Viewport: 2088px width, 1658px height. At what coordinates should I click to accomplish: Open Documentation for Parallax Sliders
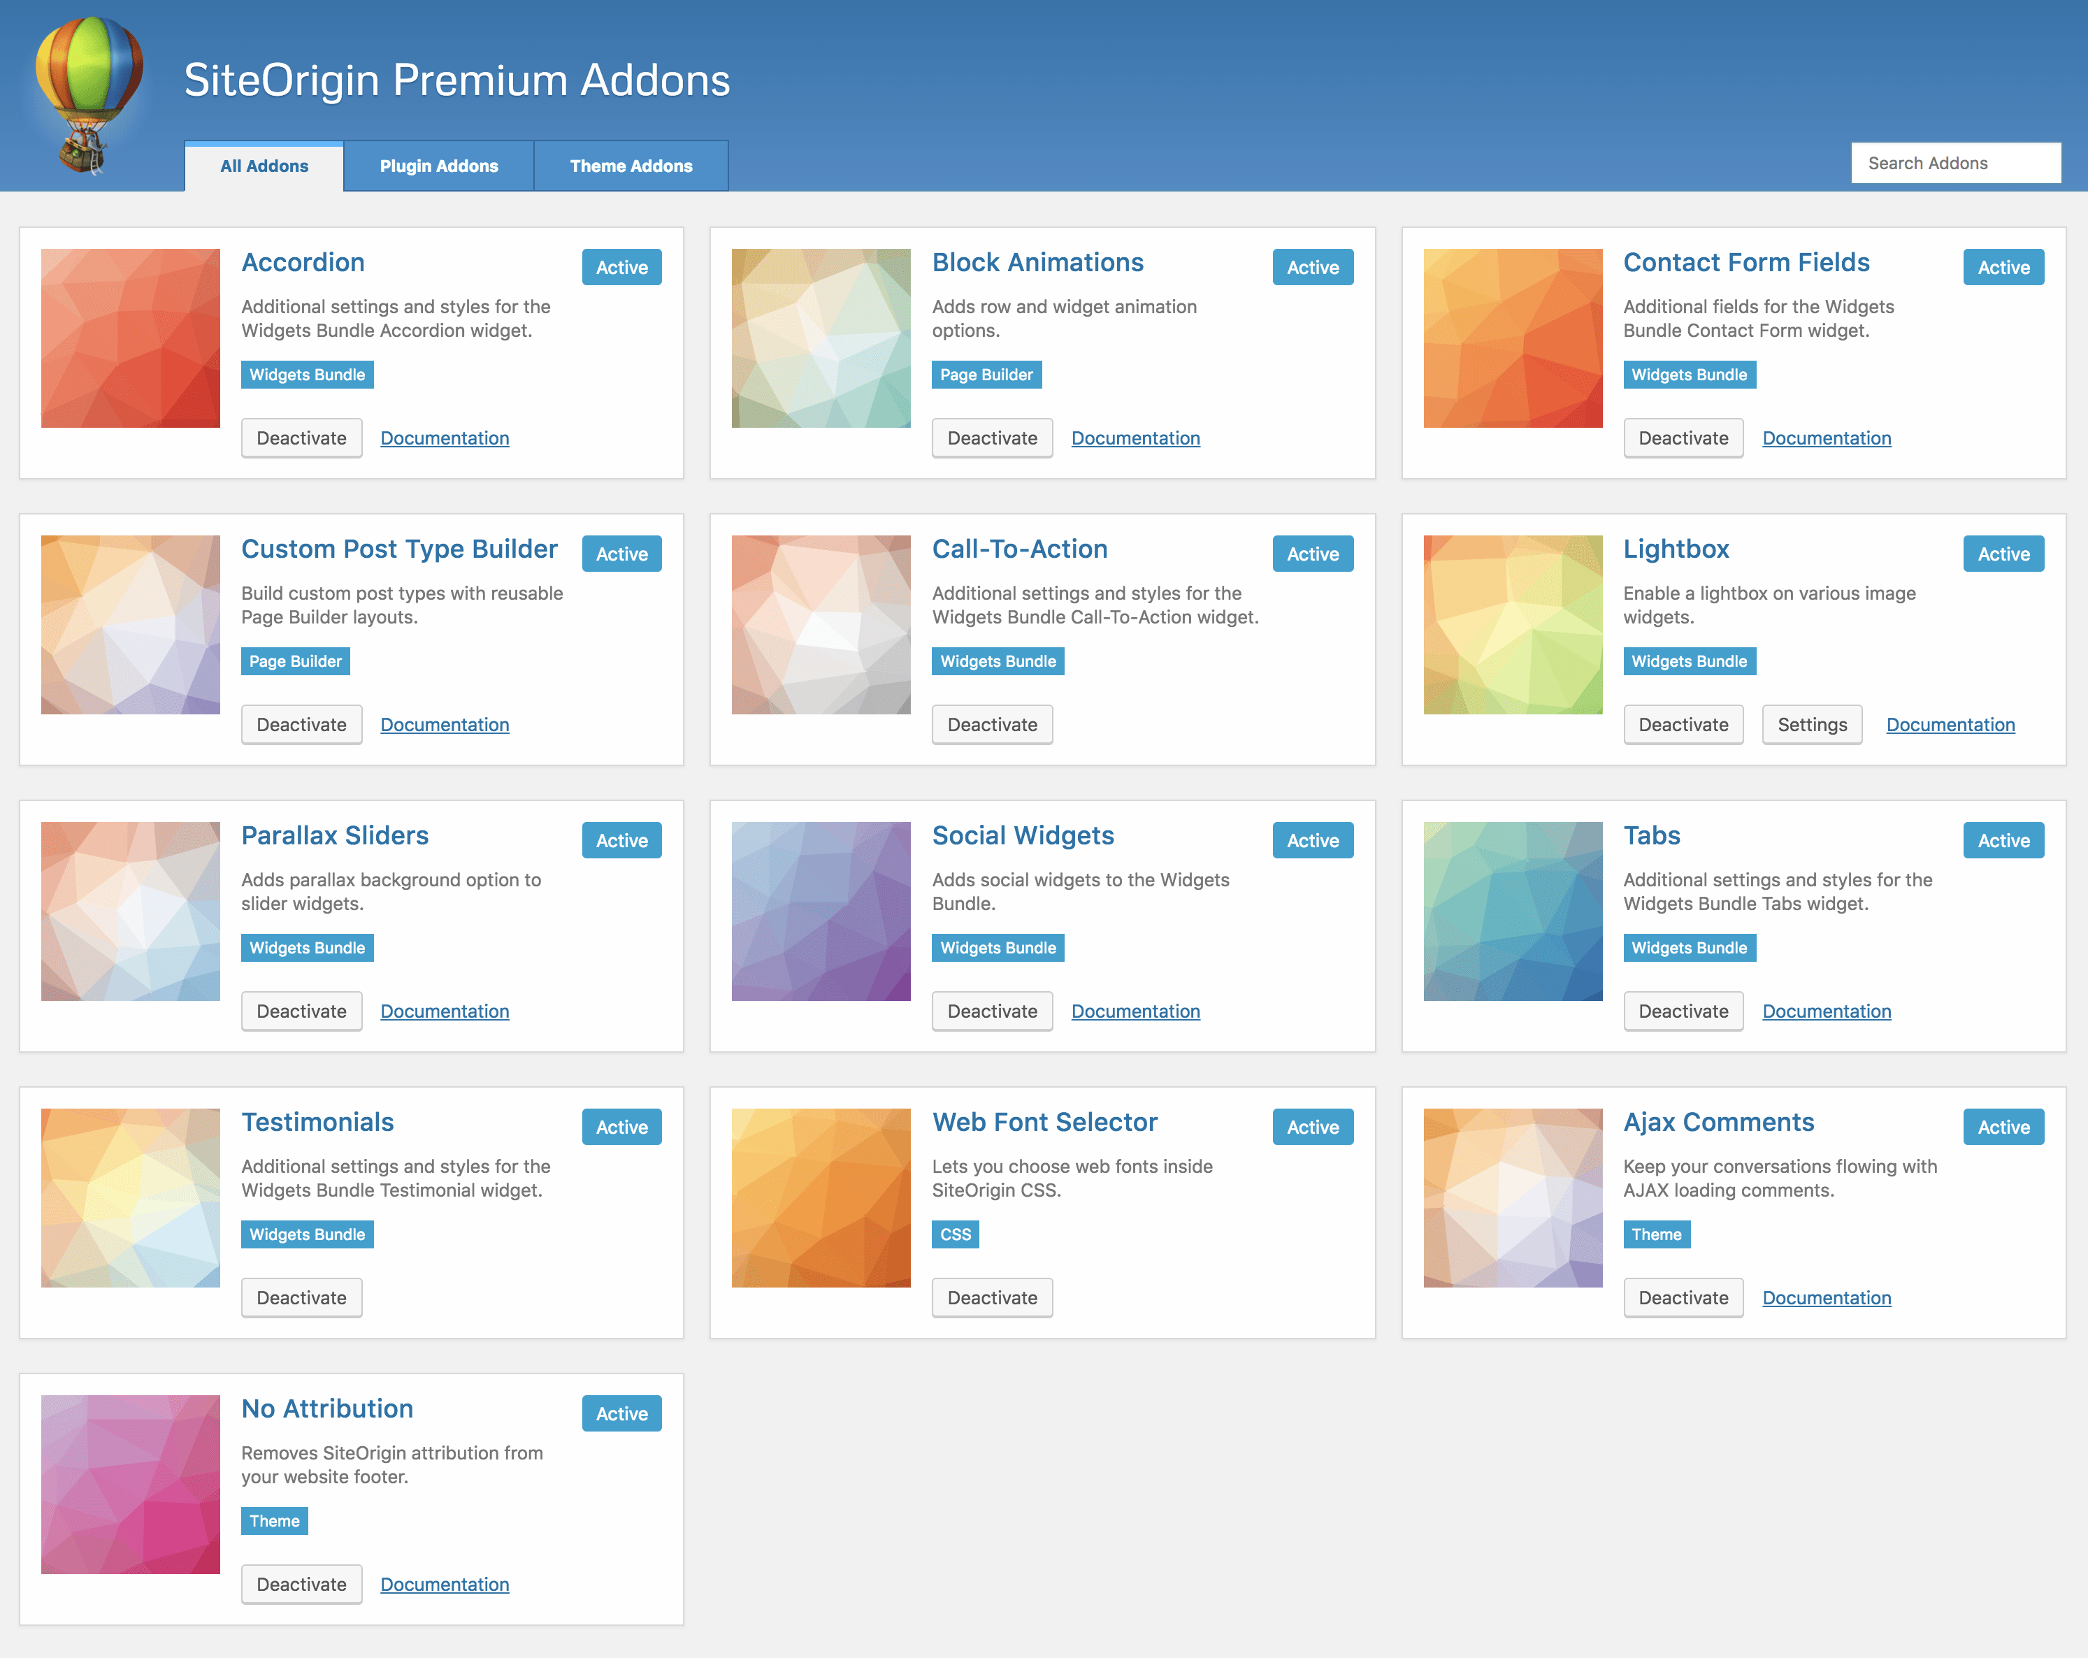coord(445,1010)
